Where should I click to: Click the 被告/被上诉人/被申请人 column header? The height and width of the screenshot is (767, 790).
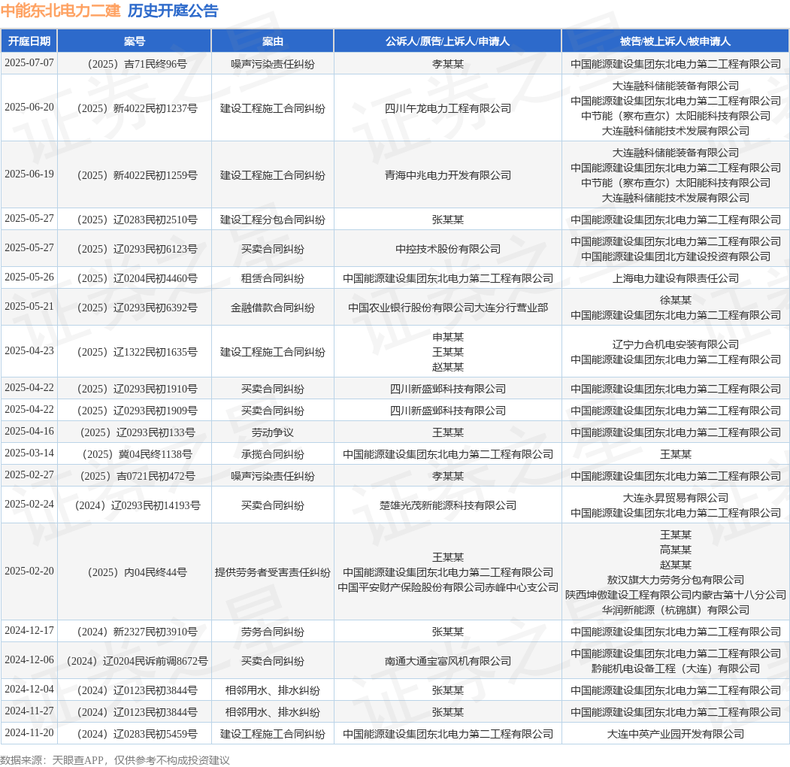tap(675, 41)
